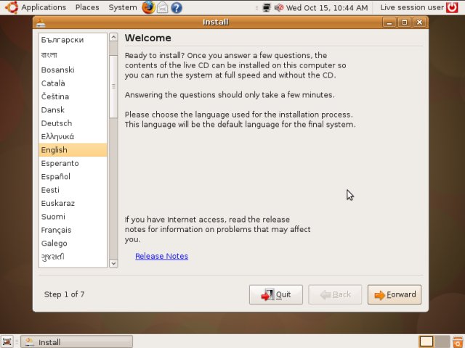Minimize the Install window
The height and width of the screenshot is (348, 465).
(x=389, y=22)
